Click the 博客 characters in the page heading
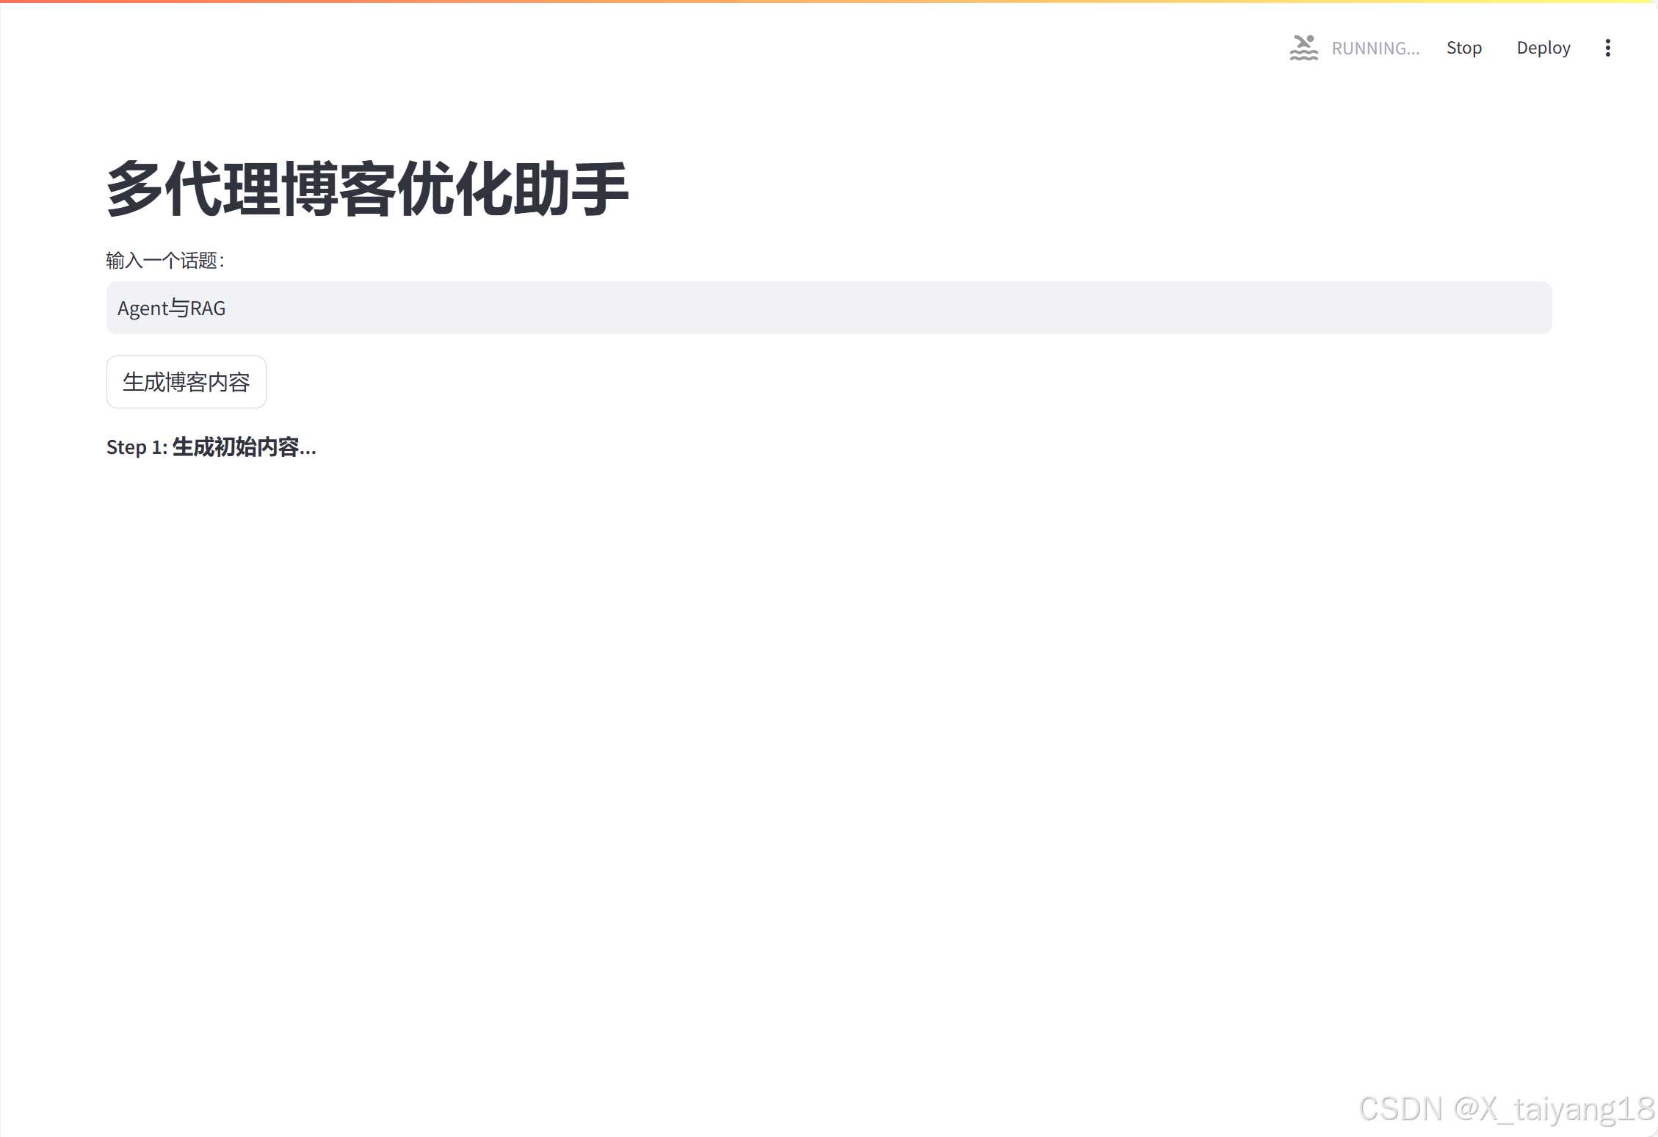Image resolution: width=1658 pixels, height=1137 pixels. (x=339, y=189)
